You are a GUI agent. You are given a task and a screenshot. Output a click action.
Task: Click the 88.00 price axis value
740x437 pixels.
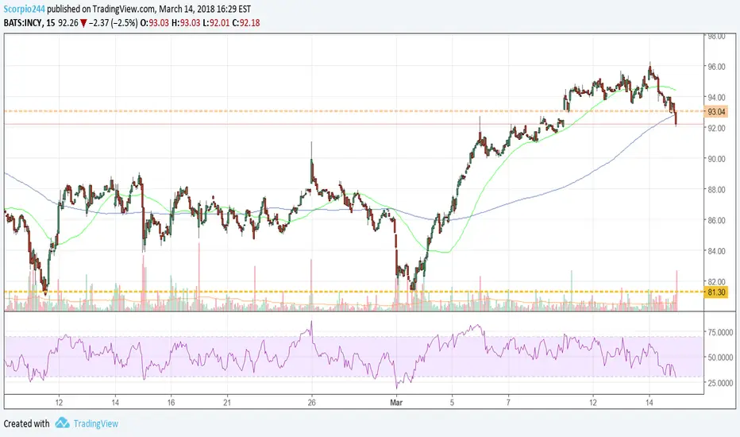click(x=716, y=189)
